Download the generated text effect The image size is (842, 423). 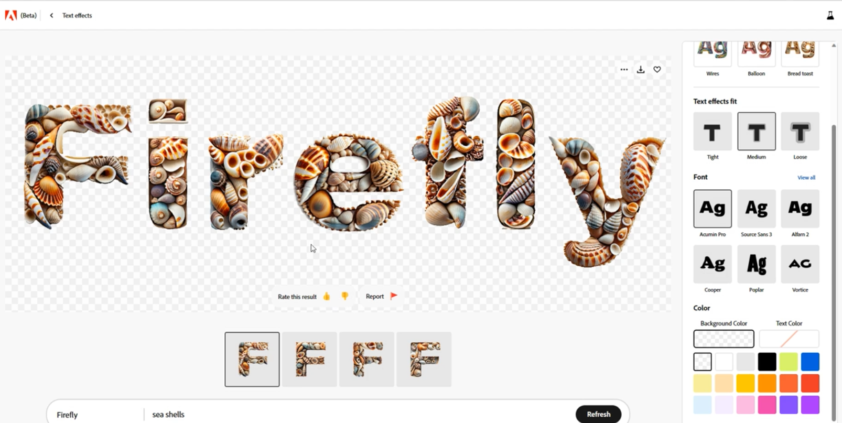click(x=641, y=69)
